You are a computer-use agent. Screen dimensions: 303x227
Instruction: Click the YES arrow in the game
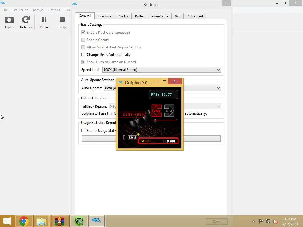point(157,111)
